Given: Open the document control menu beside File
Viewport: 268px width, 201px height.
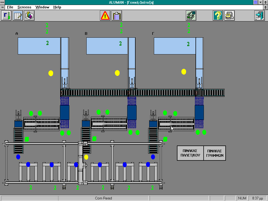Looking at the screenshot, I should 3,7.
